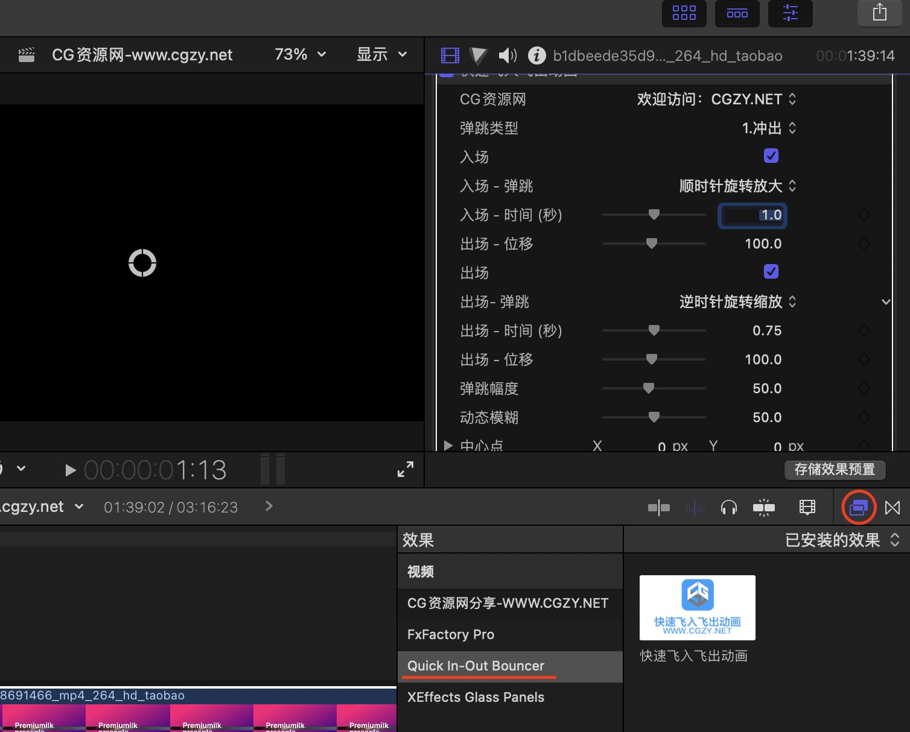Open the Info inspector tab
The image size is (910, 732).
tap(536, 55)
